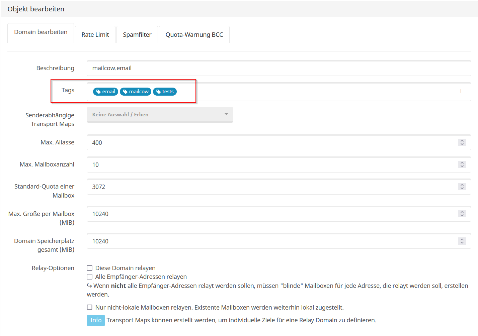This screenshot has height=336, width=478.
Task: Open the Senderabhängige Transport Maps dropdown
Action: coord(160,115)
